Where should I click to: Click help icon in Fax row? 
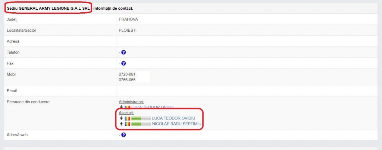pyautogui.click(x=123, y=64)
